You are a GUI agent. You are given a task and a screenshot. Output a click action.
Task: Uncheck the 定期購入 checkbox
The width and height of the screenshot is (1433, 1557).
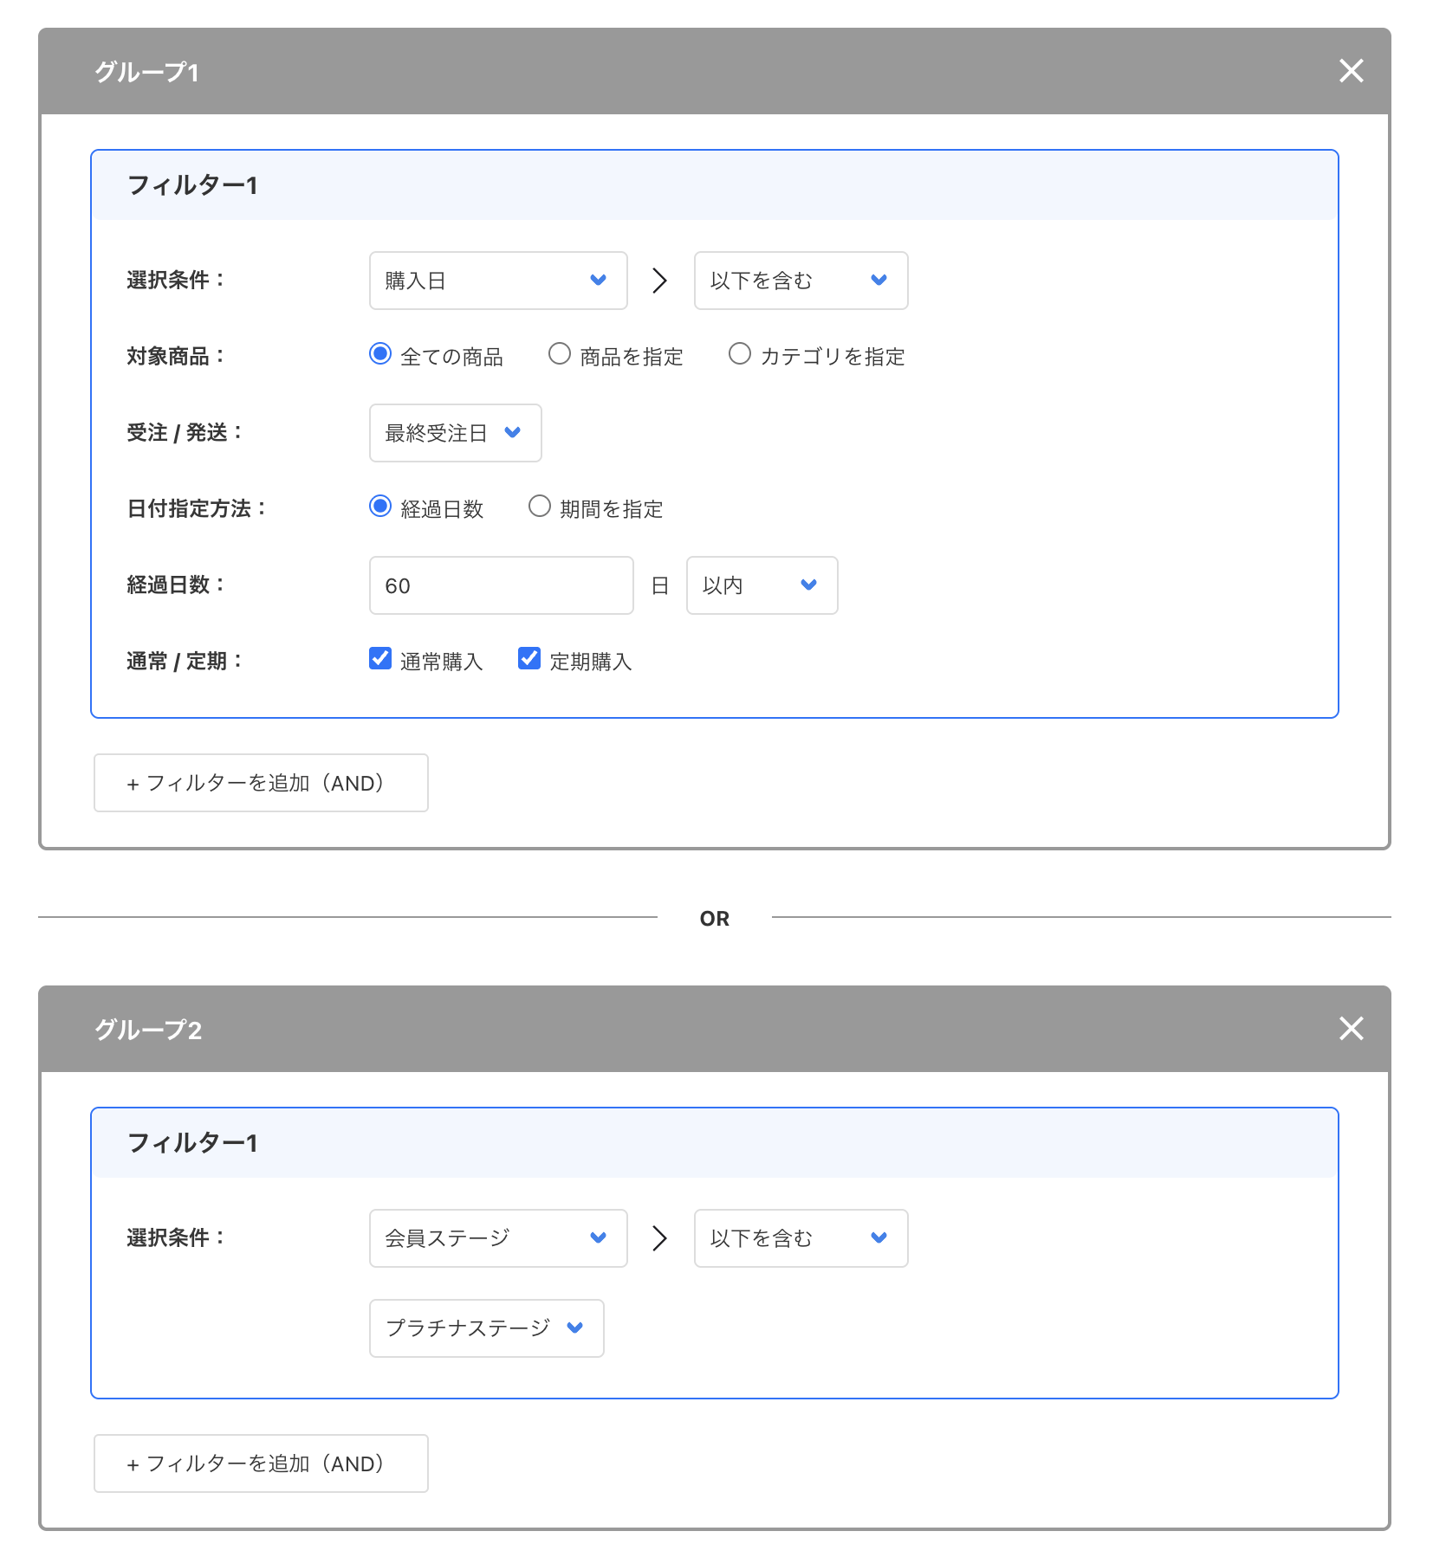[x=528, y=659]
